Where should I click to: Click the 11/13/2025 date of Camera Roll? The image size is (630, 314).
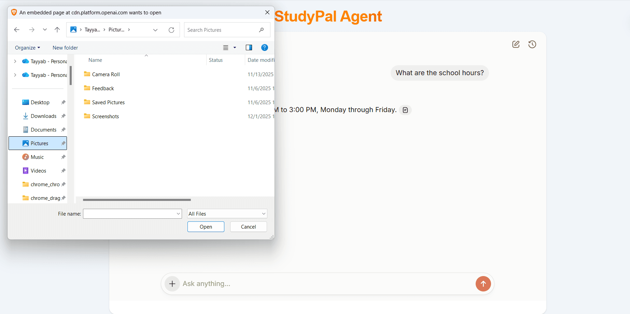click(x=261, y=74)
